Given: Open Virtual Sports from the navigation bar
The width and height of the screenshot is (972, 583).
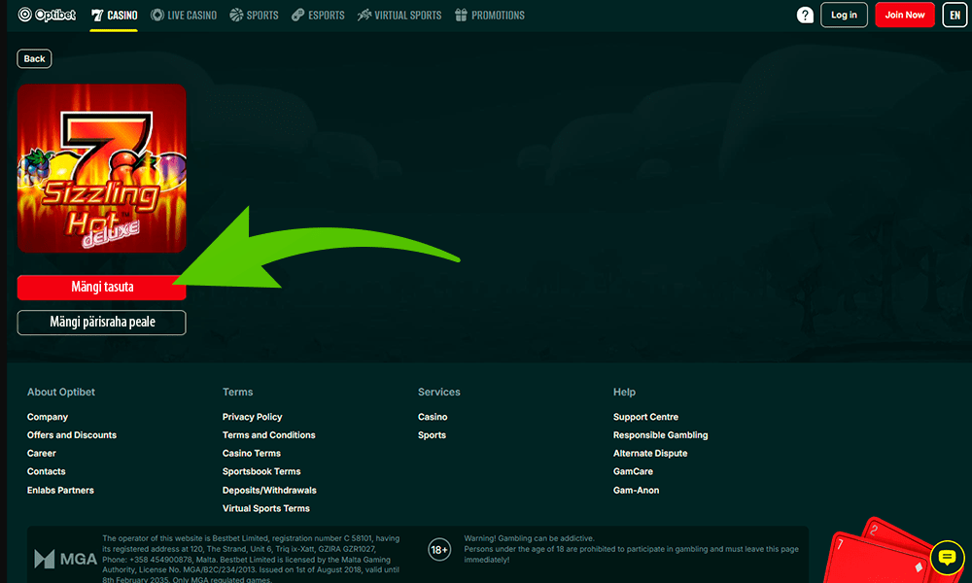Looking at the screenshot, I should [x=399, y=15].
